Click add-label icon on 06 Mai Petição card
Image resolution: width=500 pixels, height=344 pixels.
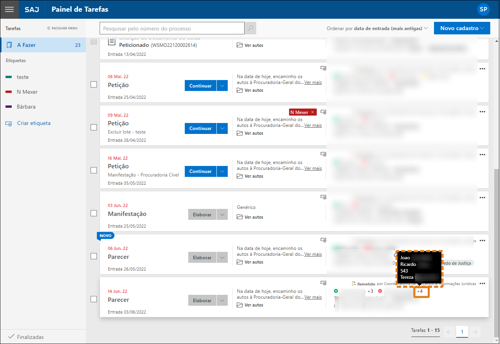tap(323, 68)
